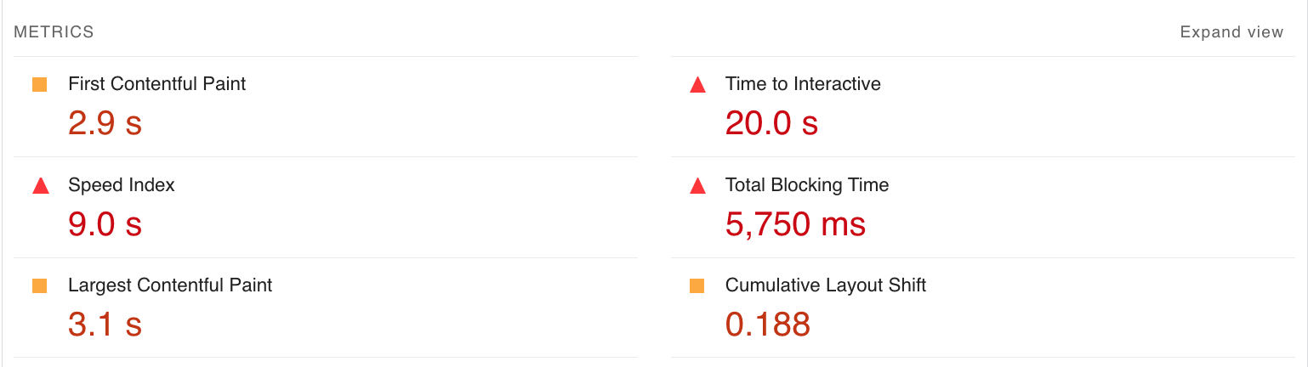1308x367 pixels.
Task: Open the Total Blocking Time metric label
Action: (806, 185)
